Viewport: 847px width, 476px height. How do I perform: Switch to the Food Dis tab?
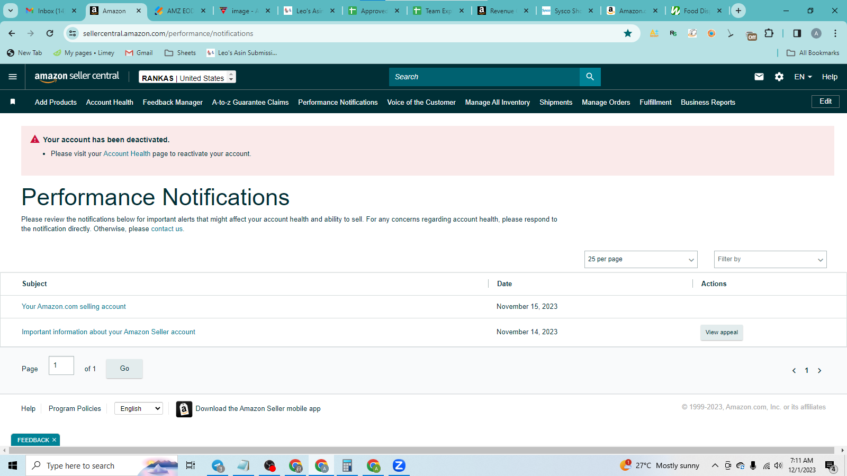(697, 11)
